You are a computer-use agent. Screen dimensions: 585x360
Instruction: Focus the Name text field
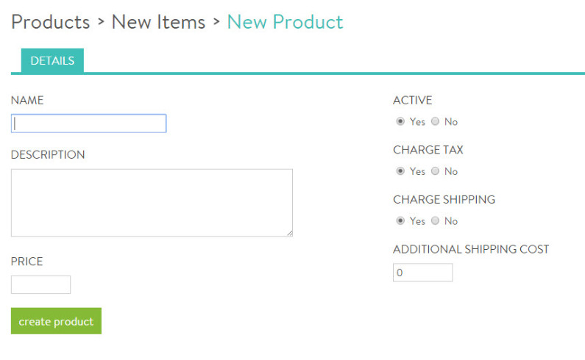click(x=89, y=123)
